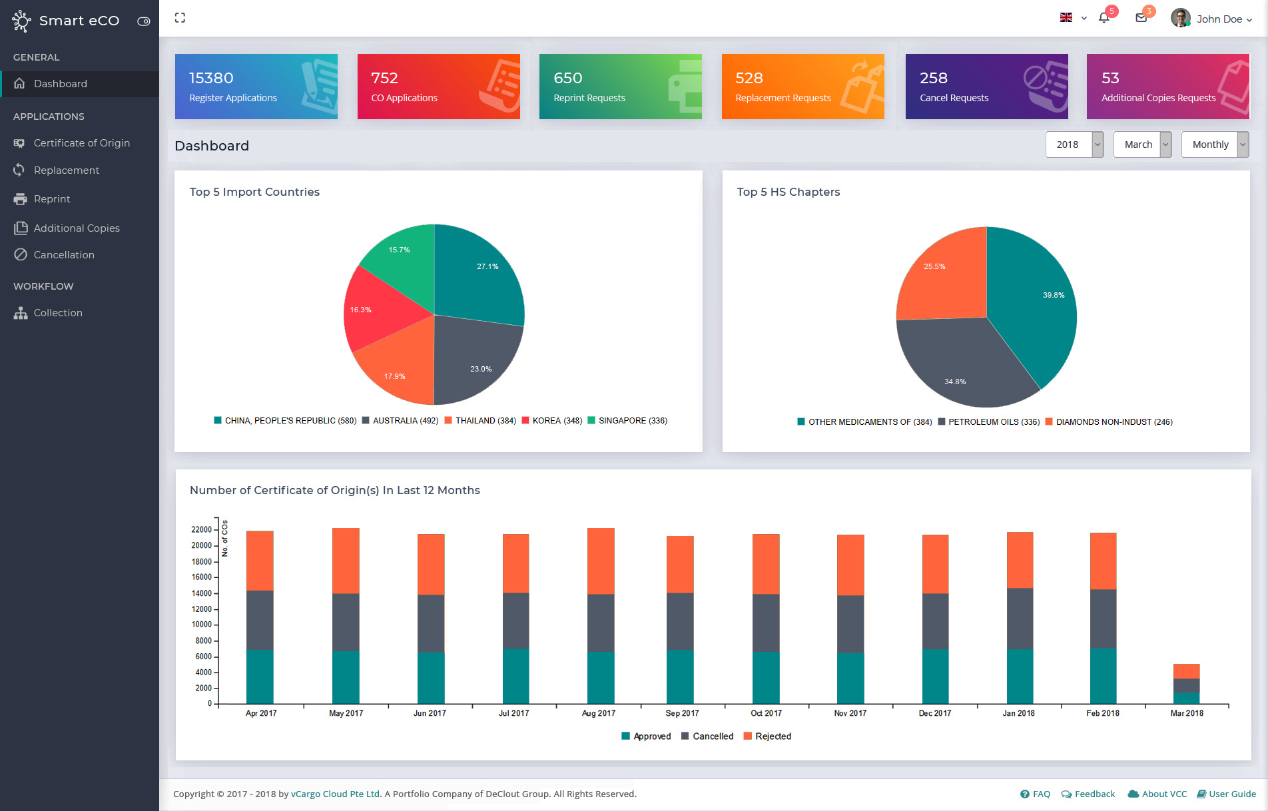Select Certificate of Origin menu item
The width and height of the screenshot is (1268, 811).
[81, 143]
